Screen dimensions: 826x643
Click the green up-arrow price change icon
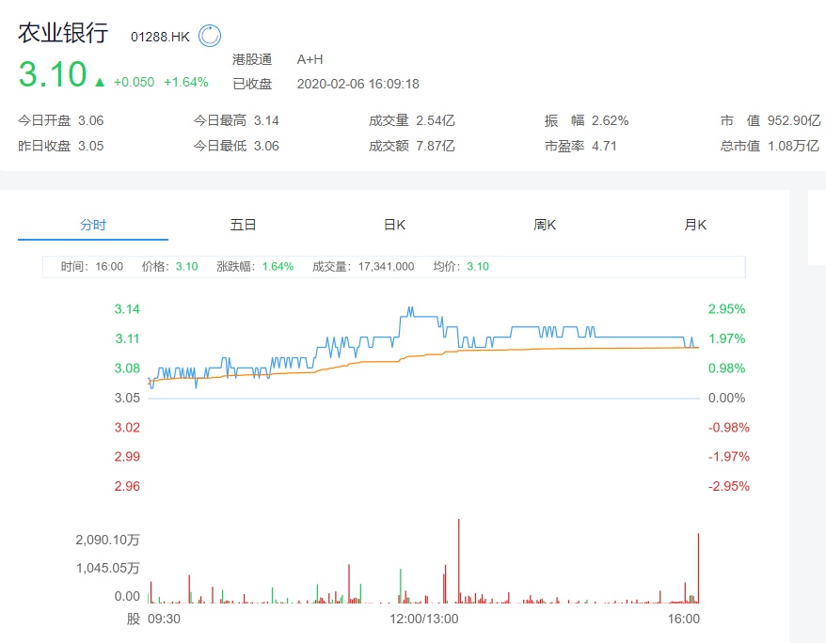(x=100, y=82)
